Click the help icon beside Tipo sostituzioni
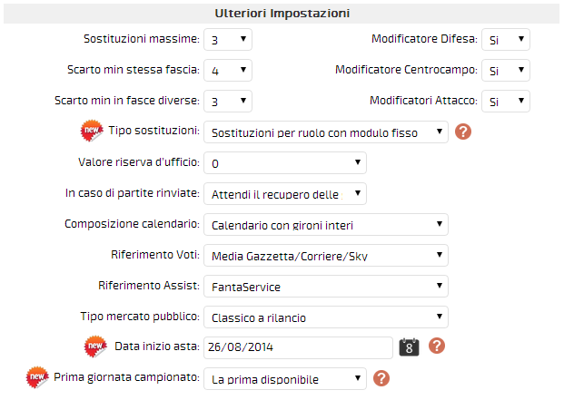Viewport: 564px width, 400px height. [x=463, y=132]
